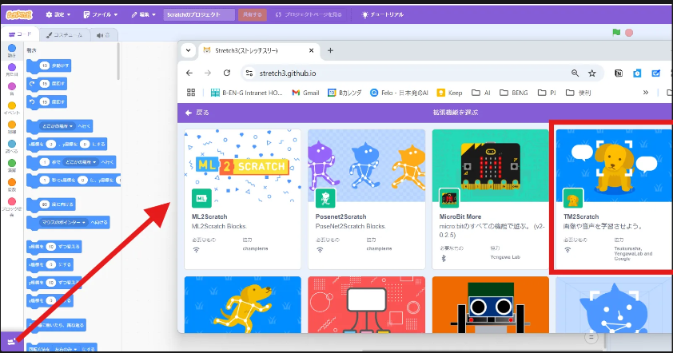Switch to the コスチューム costumes tab

pyautogui.click(x=65, y=35)
